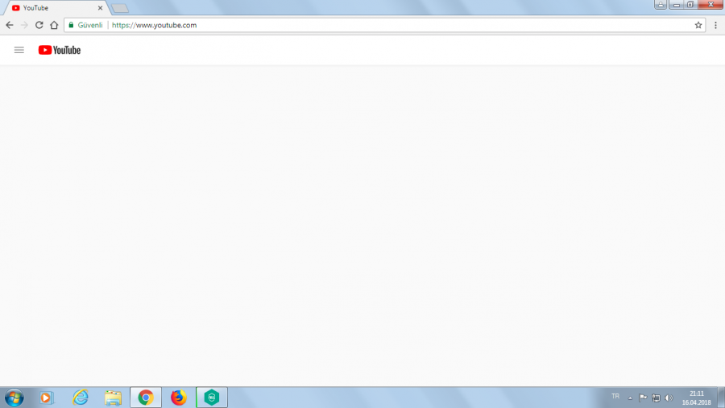The image size is (725, 408).
Task: Open Internet Explorer from the taskbar
Action: (x=80, y=398)
